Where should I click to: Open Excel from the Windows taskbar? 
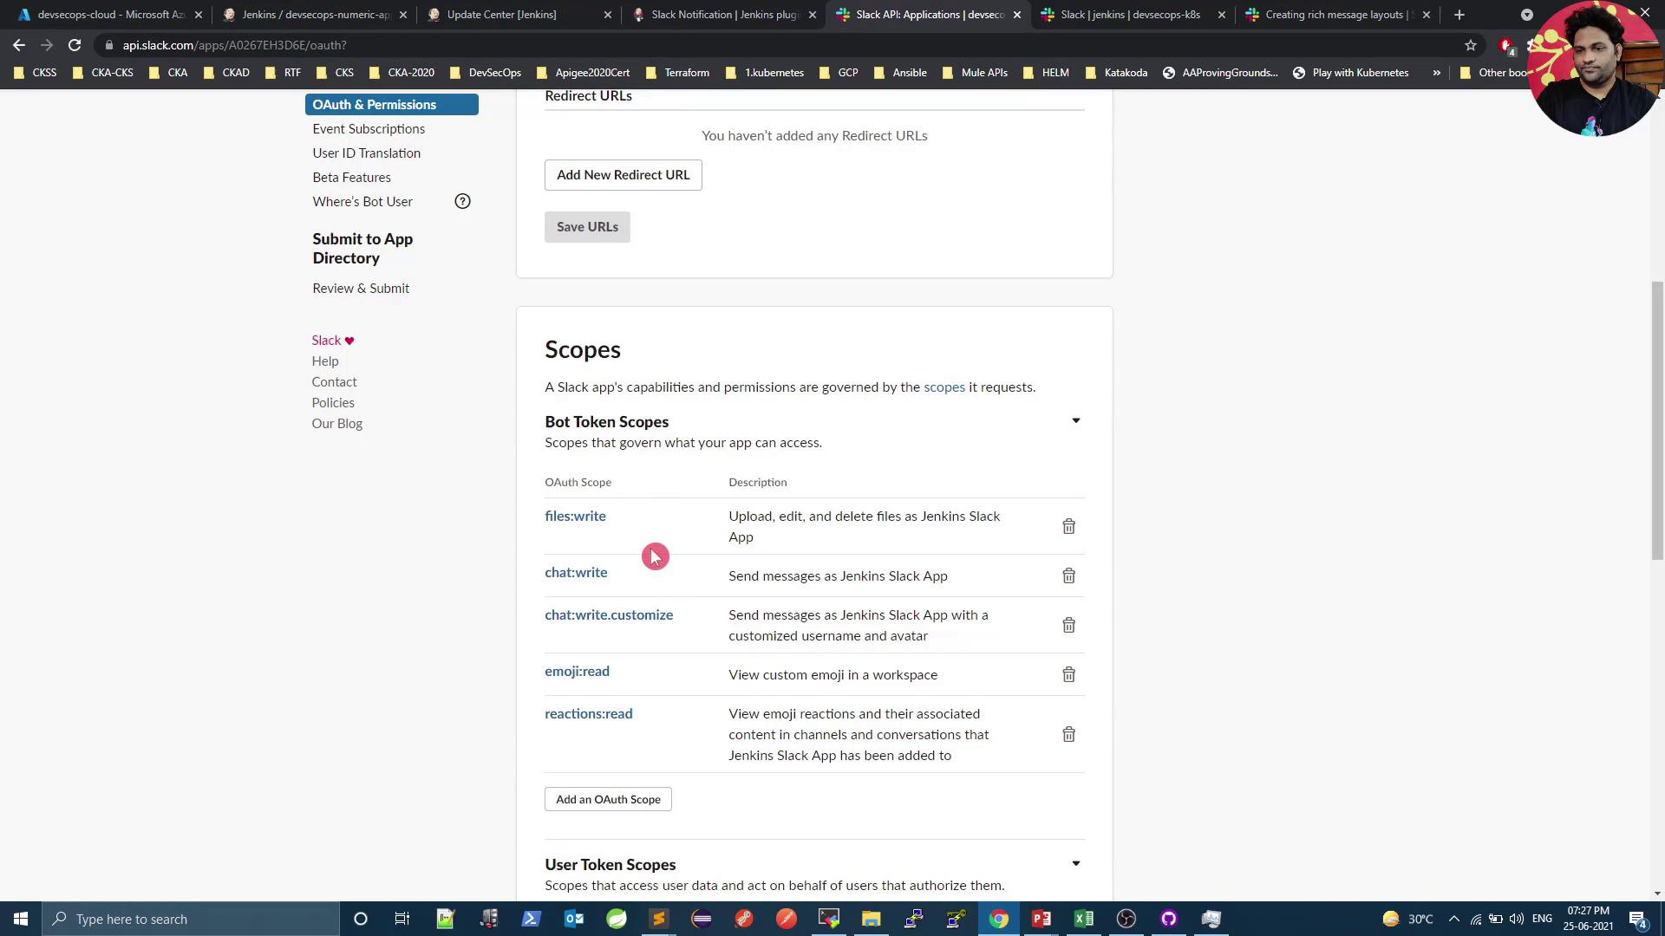point(1083,919)
